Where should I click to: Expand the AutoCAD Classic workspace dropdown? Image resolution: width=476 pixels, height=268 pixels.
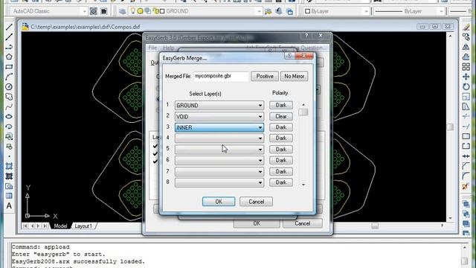pos(84,12)
